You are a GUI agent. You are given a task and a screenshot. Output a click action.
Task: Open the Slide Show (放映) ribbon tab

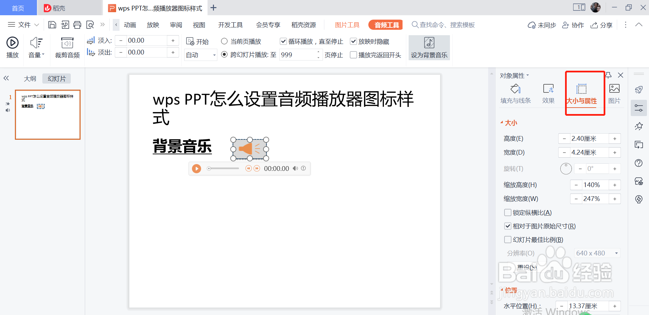tap(153, 25)
